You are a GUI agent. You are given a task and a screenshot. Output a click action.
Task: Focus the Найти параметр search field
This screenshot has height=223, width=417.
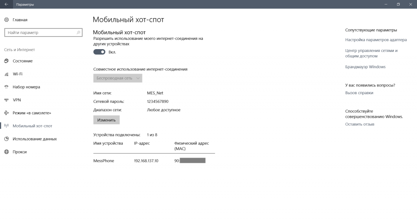(x=43, y=32)
